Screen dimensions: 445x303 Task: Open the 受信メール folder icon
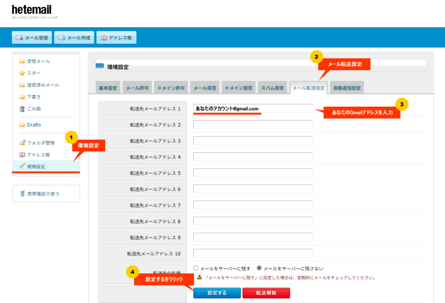coord(22,61)
